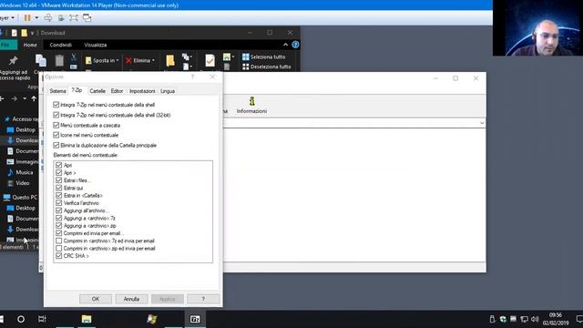Click Deseleziona tutto in Explorer ribbon
This screenshot has width=583, height=328.
267,67
